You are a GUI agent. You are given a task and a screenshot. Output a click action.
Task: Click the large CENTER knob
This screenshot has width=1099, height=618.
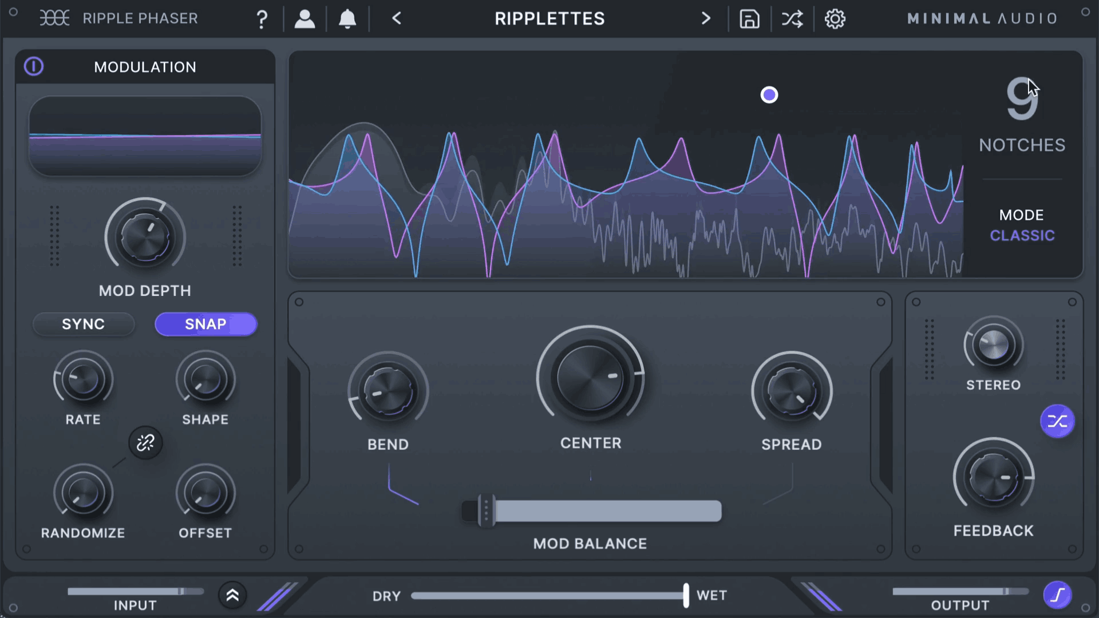591,378
